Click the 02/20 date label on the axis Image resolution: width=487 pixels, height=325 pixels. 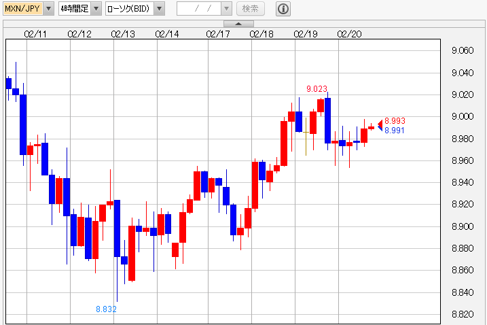349,33
